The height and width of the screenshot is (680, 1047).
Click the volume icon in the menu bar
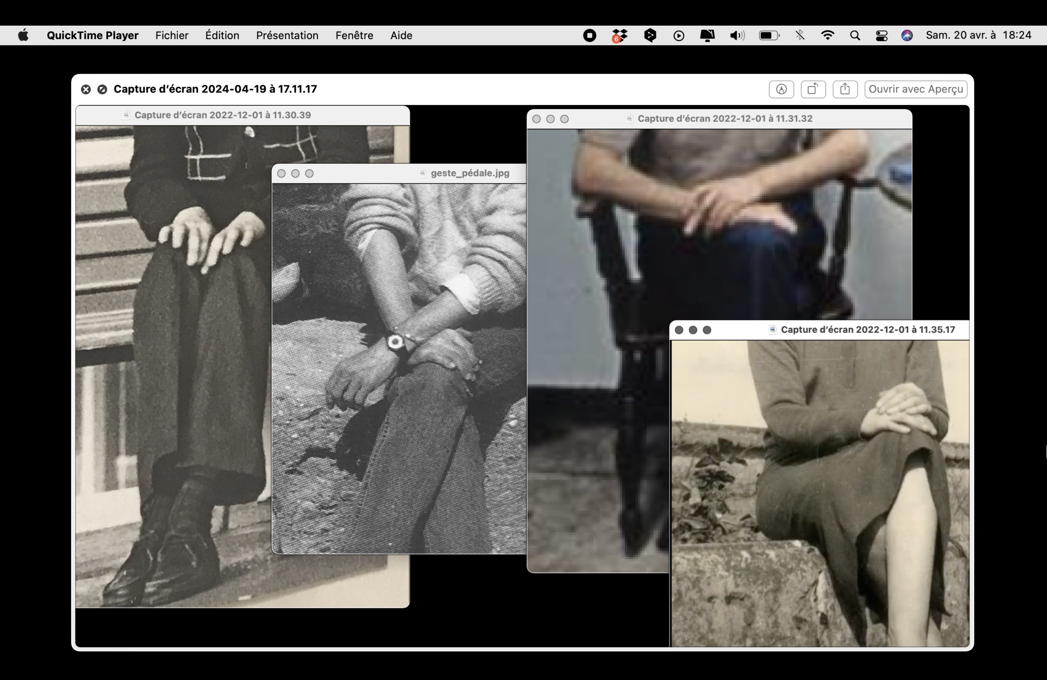pos(737,35)
